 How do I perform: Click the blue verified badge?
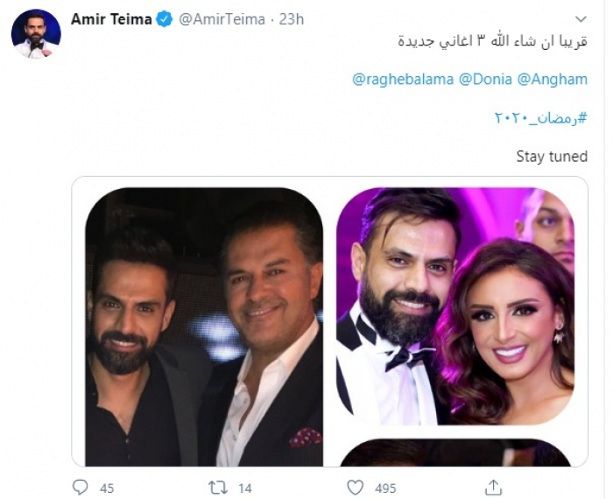pos(165,19)
